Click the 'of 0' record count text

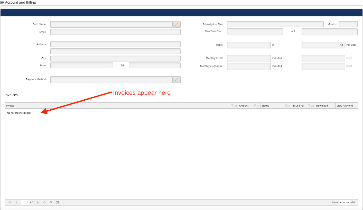pyautogui.click(x=353, y=202)
